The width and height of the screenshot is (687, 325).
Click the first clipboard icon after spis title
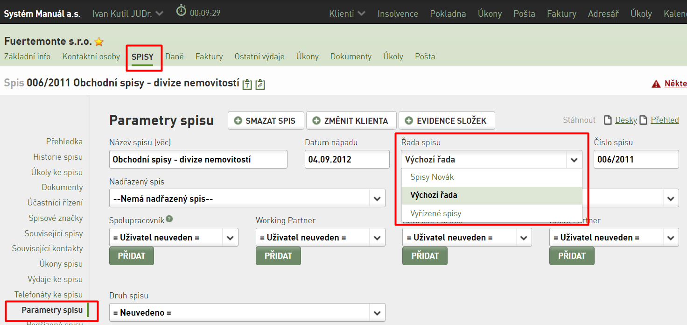pos(247,84)
